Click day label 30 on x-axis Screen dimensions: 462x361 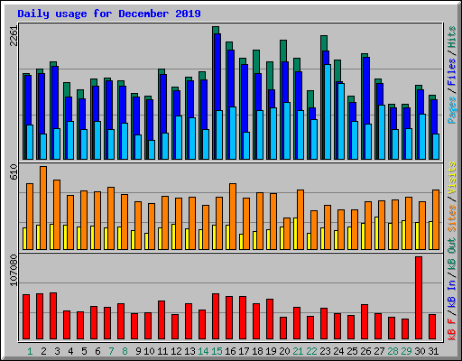(420, 351)
